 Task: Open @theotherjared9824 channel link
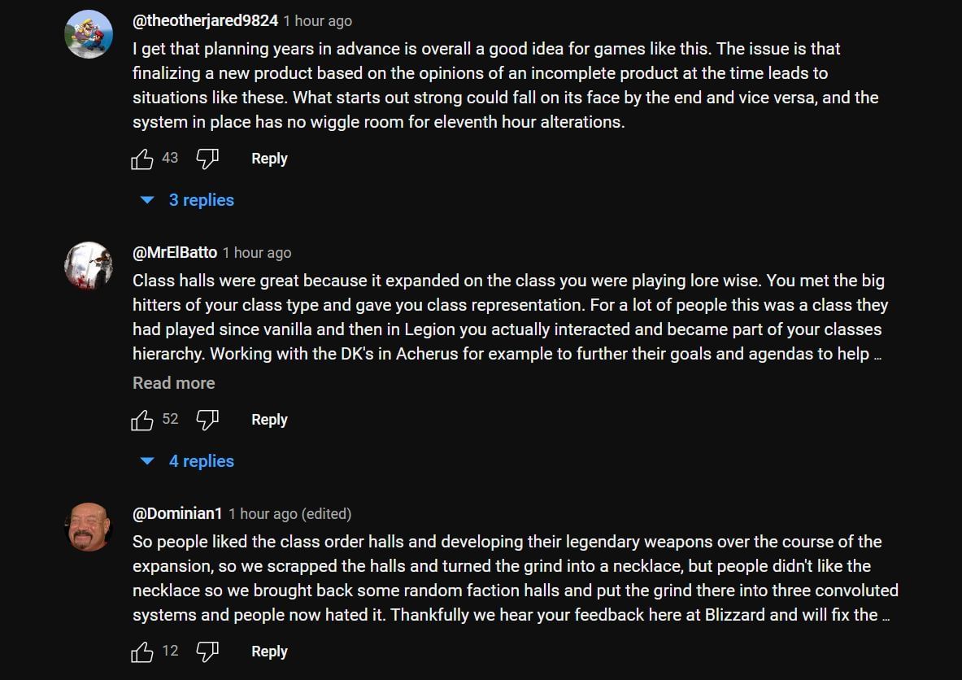(x=205, y=20)
